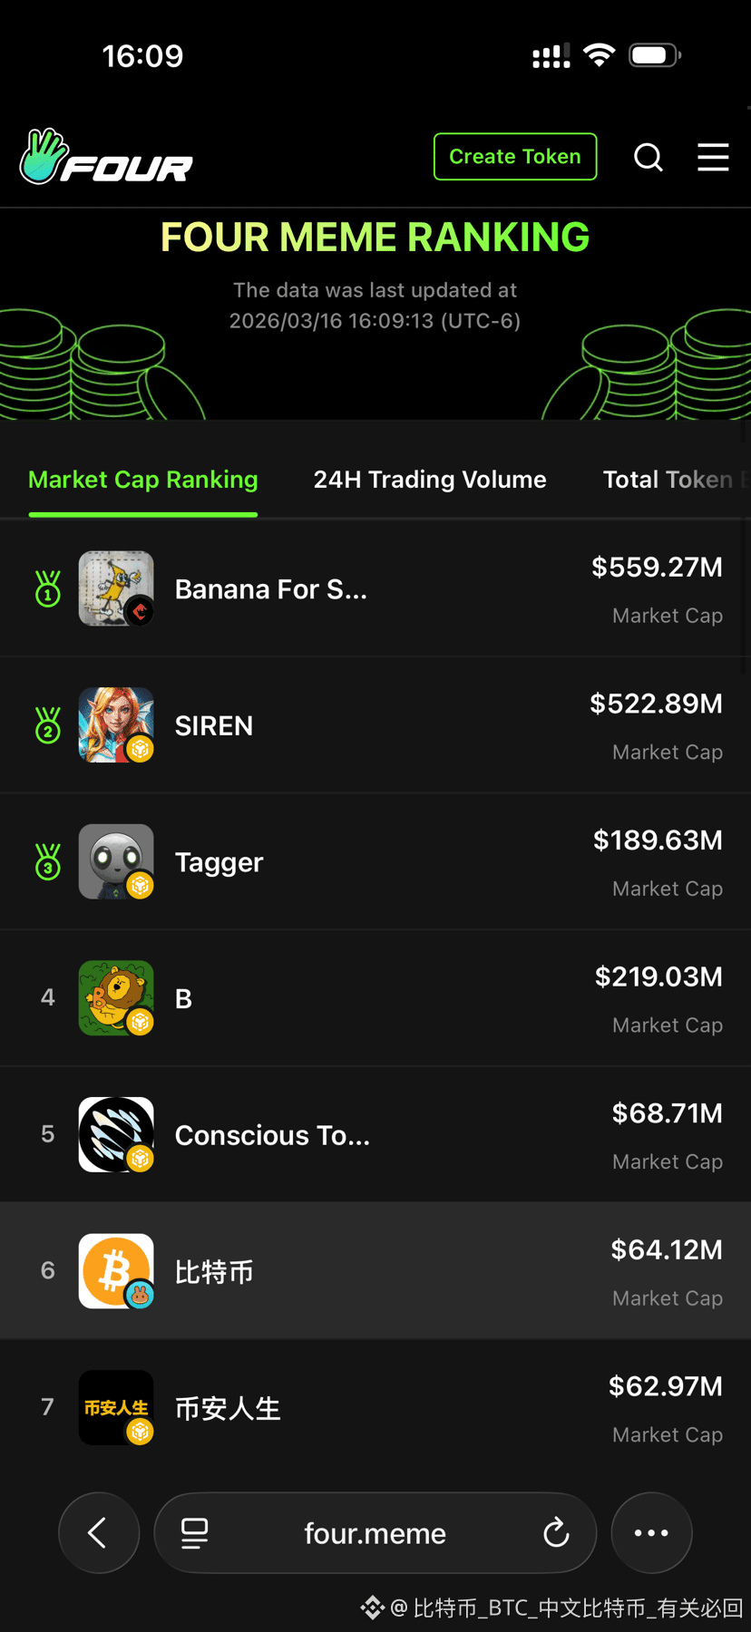Tap the four.meme address field
751x1632 pixels.
pyautogui.click(x=375, y=1533)
